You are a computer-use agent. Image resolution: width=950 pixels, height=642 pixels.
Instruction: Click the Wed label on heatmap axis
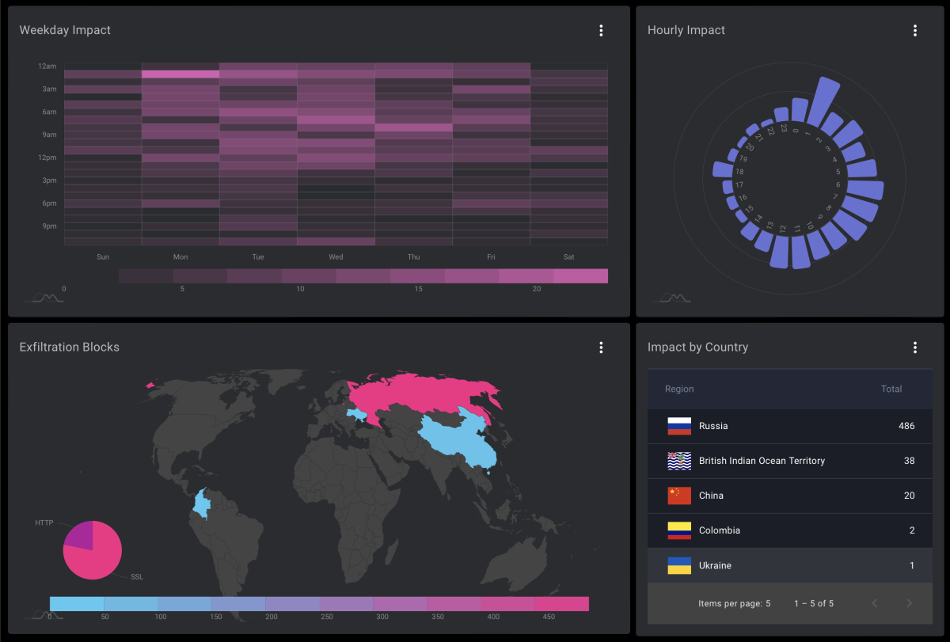(336, 256)
